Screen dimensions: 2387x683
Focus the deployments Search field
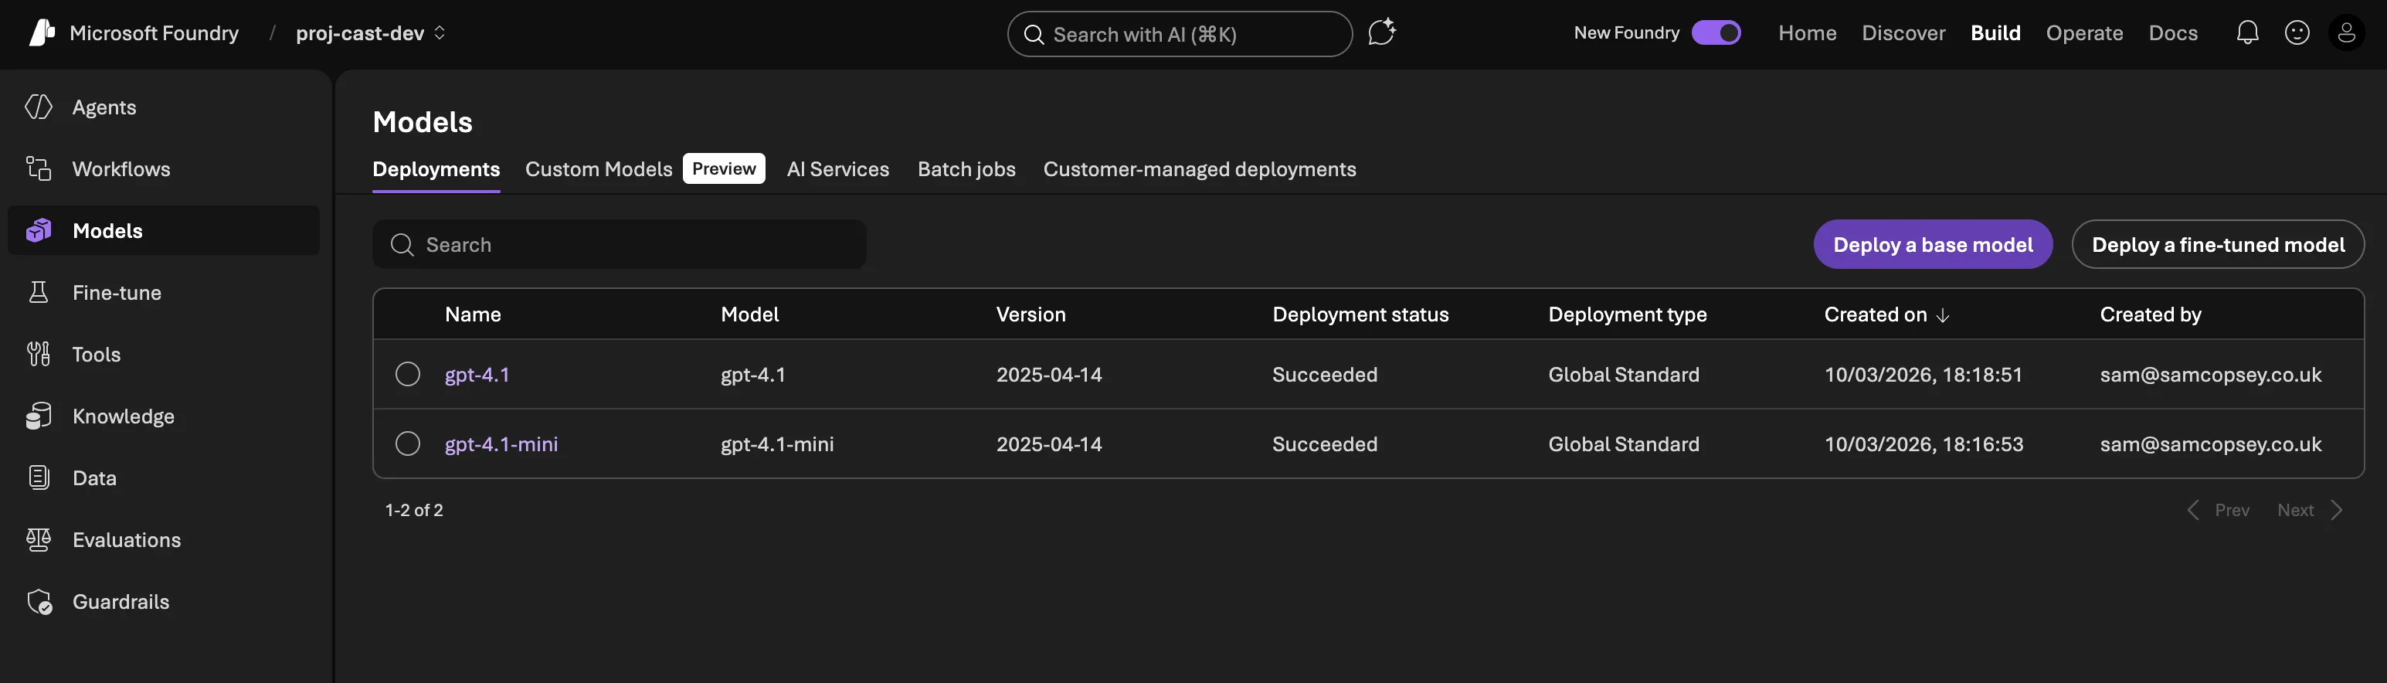point(619,245)
